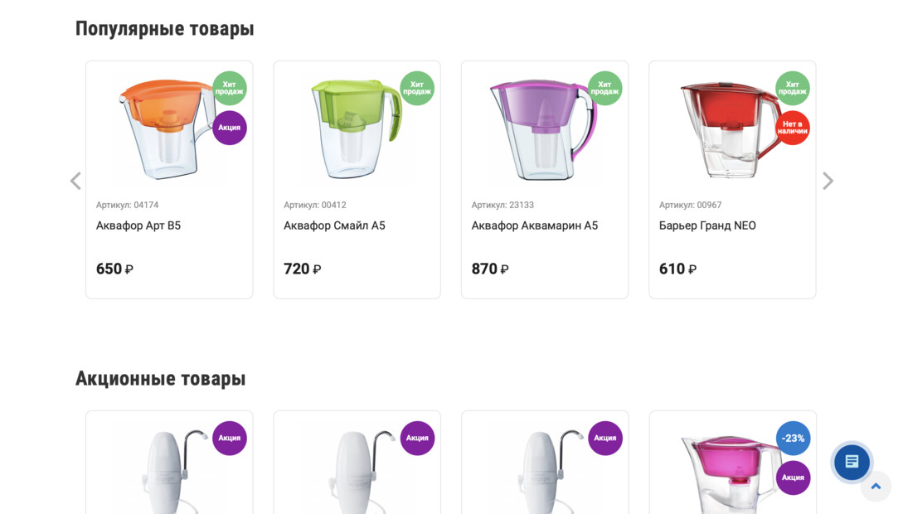Open the blue chat widget icon
Viewport: 903px width, 514px height.
pos(852,462)
